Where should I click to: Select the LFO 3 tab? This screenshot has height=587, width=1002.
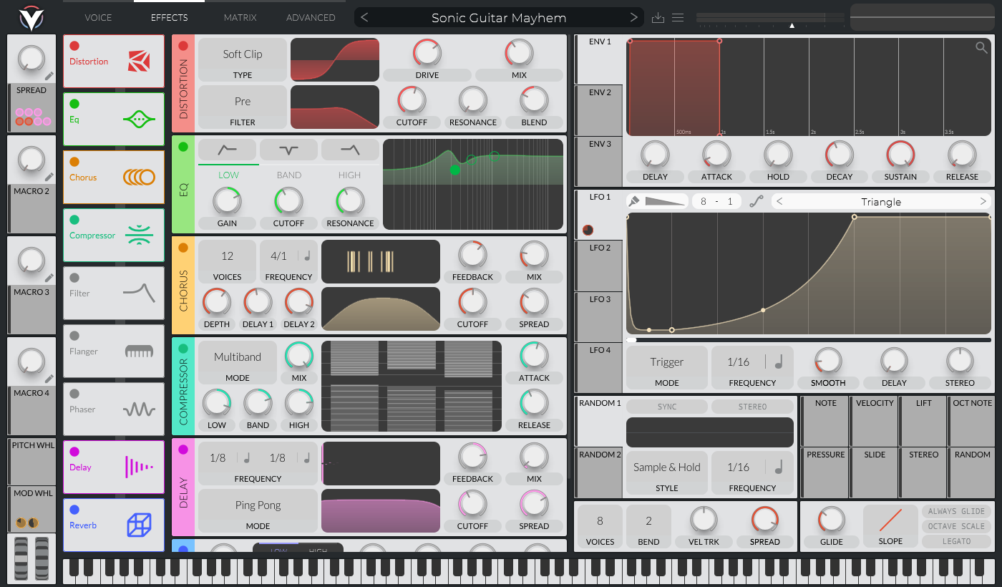599,318
